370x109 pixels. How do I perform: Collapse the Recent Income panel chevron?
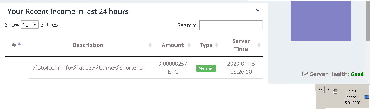(x=258, y=10)
